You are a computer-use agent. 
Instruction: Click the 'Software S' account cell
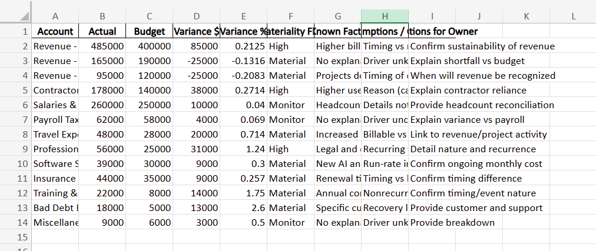(x=55, y=164)
